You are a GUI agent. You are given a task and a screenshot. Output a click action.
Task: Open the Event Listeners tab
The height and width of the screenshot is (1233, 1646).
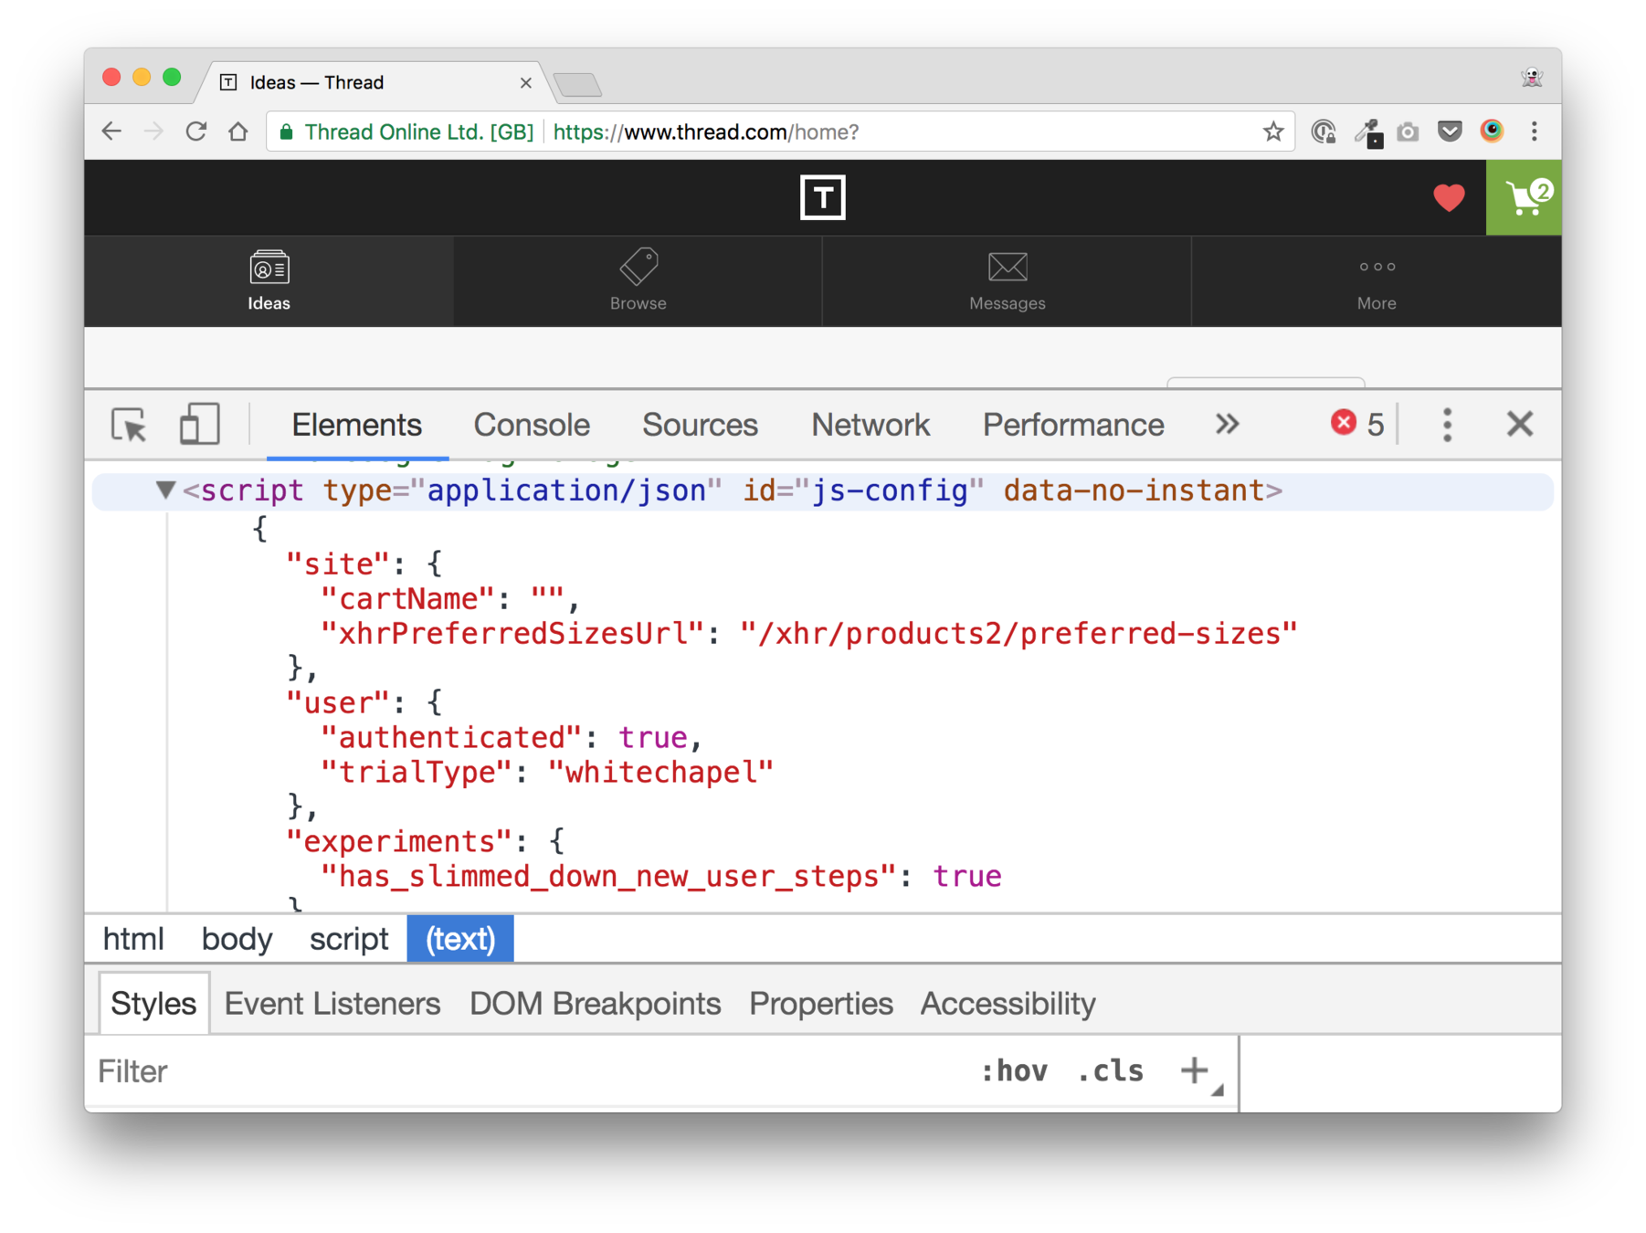pyautogui.click(x=332, y=1004)
